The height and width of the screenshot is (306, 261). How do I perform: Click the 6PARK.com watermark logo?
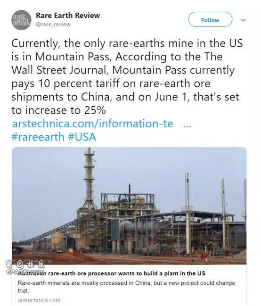pyautogui.click(x=25, y=271)
